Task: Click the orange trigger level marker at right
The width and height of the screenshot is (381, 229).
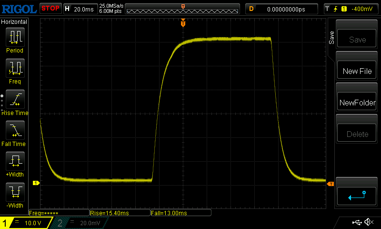Action: pyautogui.click(x=330, y=184)
